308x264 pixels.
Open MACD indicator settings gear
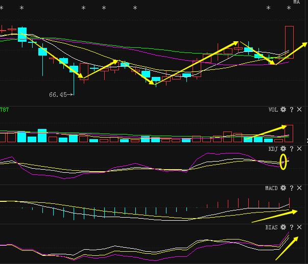283,188
